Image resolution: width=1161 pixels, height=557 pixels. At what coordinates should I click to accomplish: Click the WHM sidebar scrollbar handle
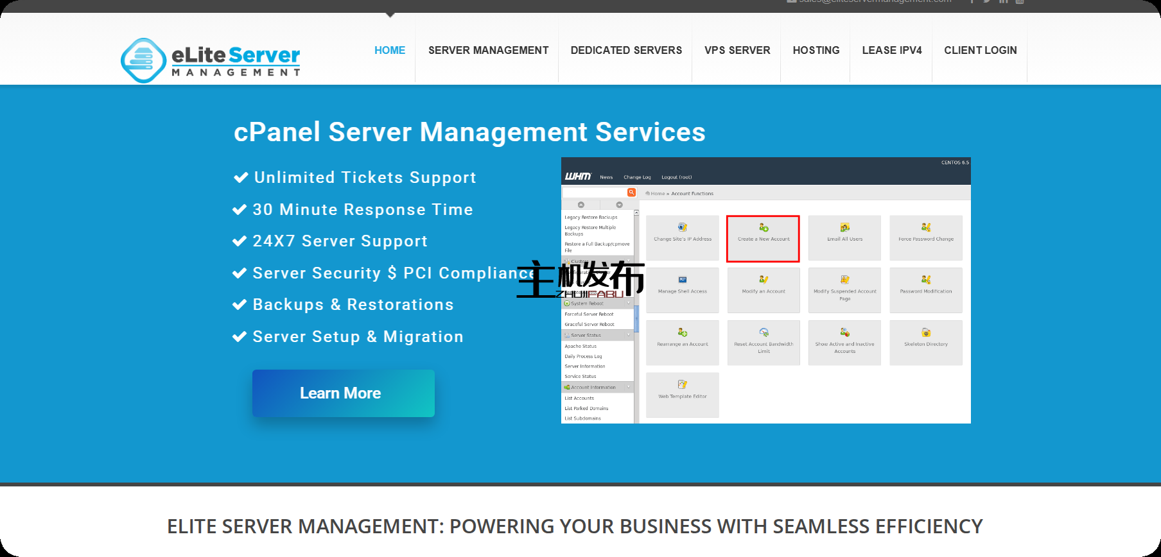[636, 318]
